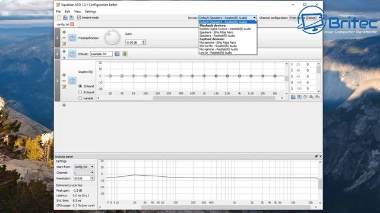Screen dimensions: 380x213
Task: Click the normalize response icon below the band table
Action: [311, 97]
